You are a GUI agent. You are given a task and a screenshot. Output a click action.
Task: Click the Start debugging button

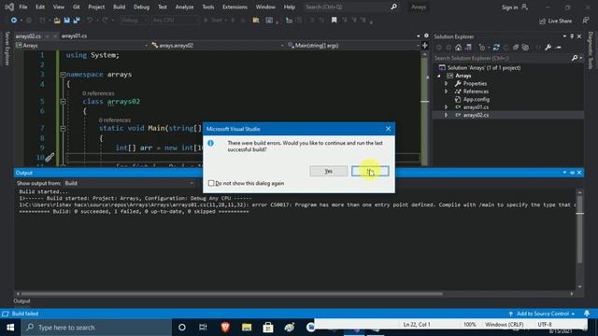(x=213, y=21)
